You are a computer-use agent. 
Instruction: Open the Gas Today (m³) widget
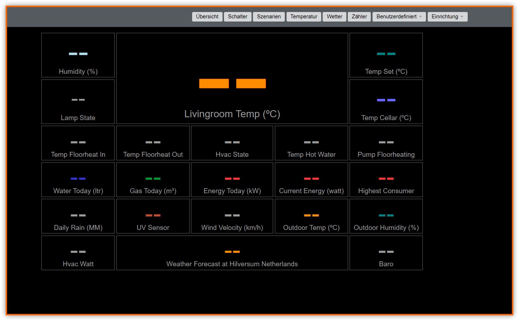pyautogui.click(x=153, y=179)
